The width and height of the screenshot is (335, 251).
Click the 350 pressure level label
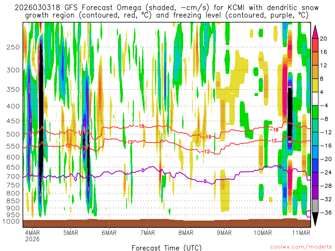coord(13,89)
